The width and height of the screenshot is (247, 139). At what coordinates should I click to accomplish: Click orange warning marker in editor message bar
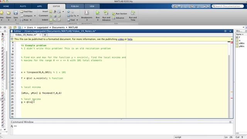(232, 92)
